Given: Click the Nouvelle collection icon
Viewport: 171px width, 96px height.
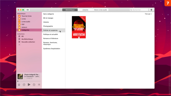Looking at the screenshot, I should [x=19, y=42].
